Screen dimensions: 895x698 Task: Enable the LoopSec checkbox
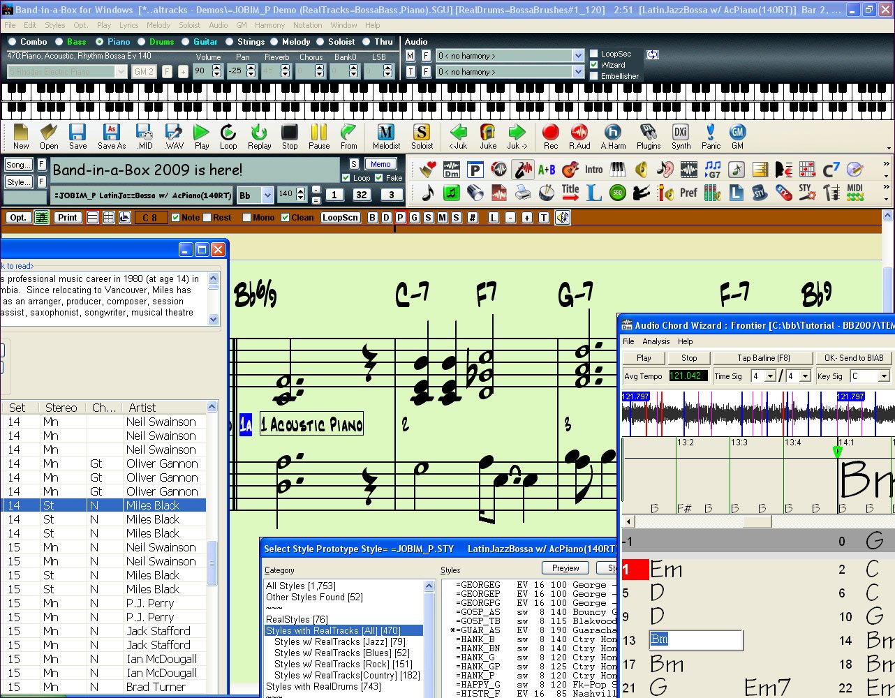594,54
